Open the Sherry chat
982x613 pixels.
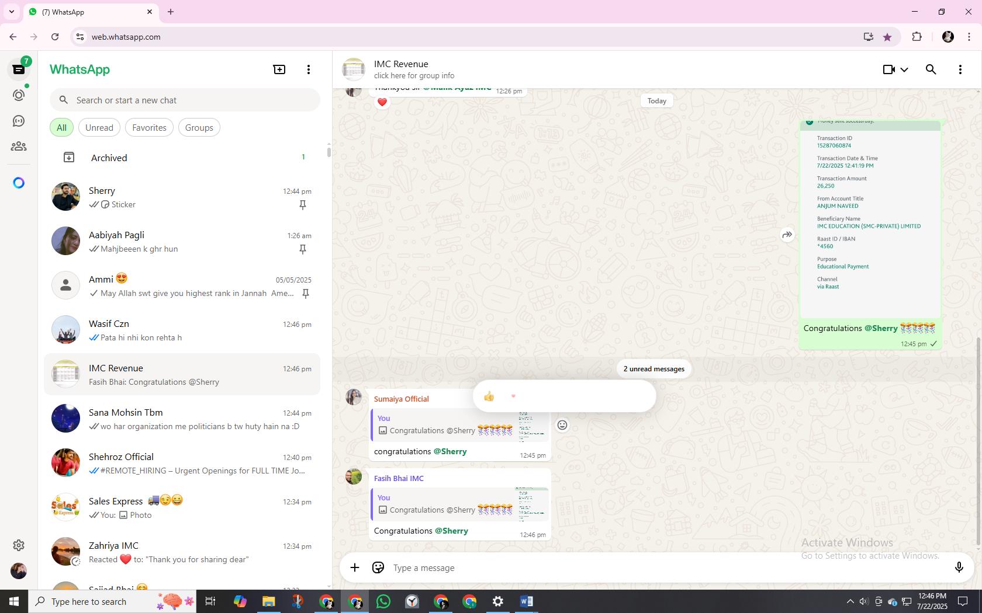point(182,197)
